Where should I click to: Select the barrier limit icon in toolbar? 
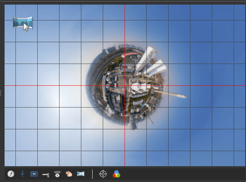pyautogui.click(x=45, y=174)
